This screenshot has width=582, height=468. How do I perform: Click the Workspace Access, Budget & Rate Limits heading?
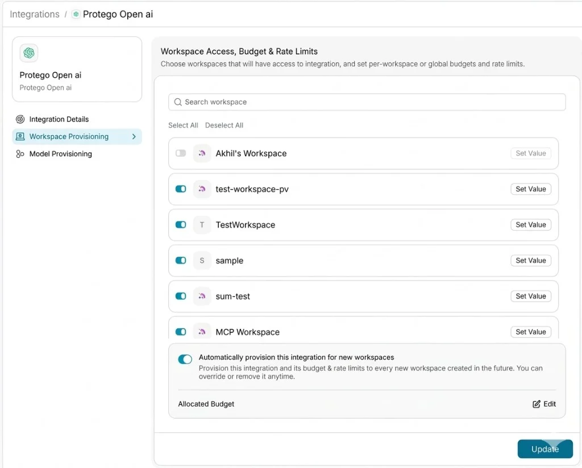coord(239,51)
